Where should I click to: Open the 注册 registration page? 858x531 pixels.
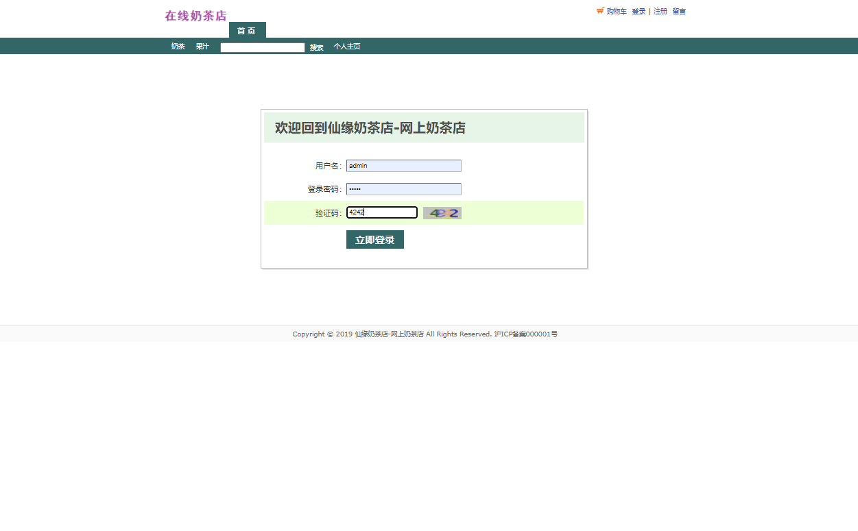click(x=660, y=11)
